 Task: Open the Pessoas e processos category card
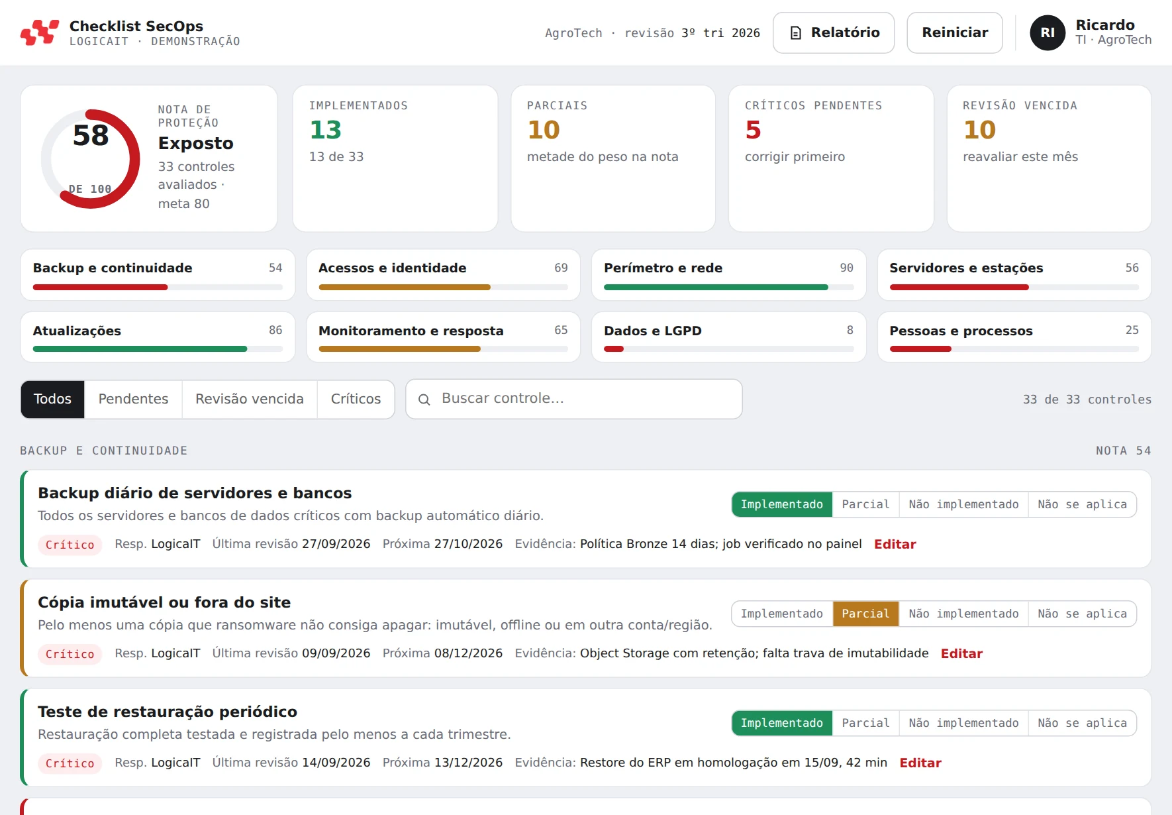tap(1014, 337)
